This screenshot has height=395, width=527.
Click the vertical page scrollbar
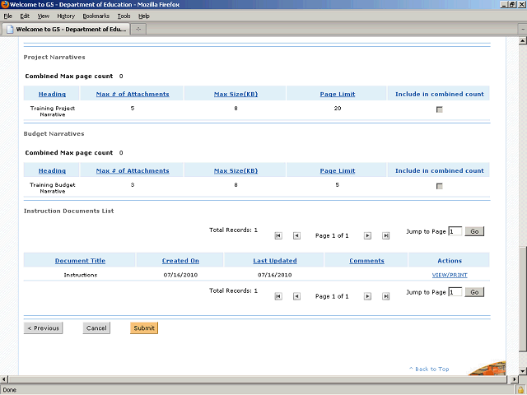click(x=521, y=206)
